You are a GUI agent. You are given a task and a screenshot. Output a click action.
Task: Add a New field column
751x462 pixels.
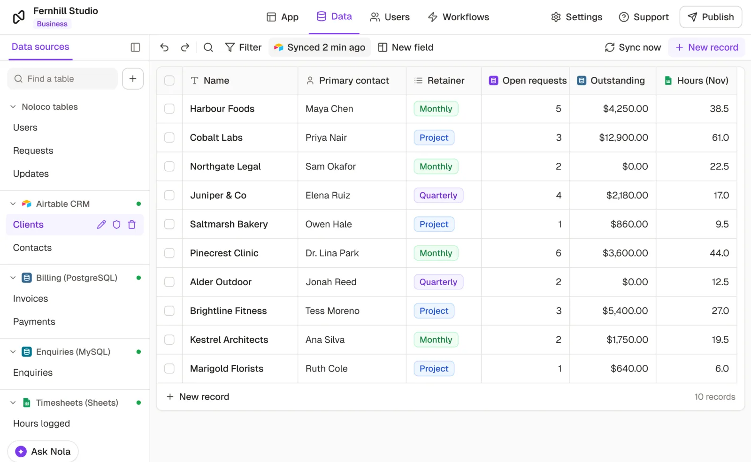(x=406, y=47)
